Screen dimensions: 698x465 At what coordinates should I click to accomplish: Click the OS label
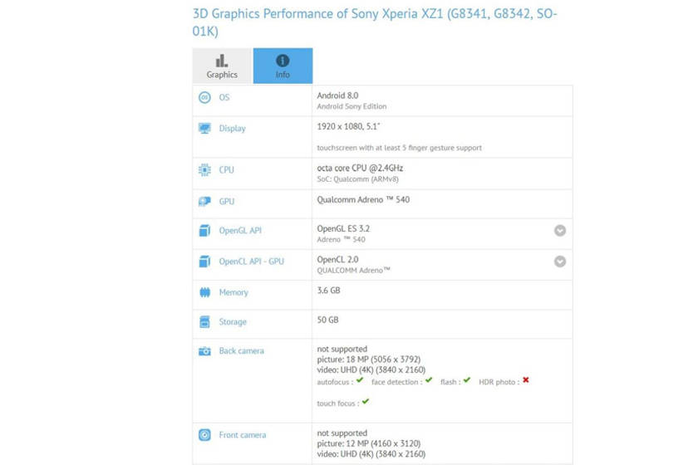coord(224,97)
